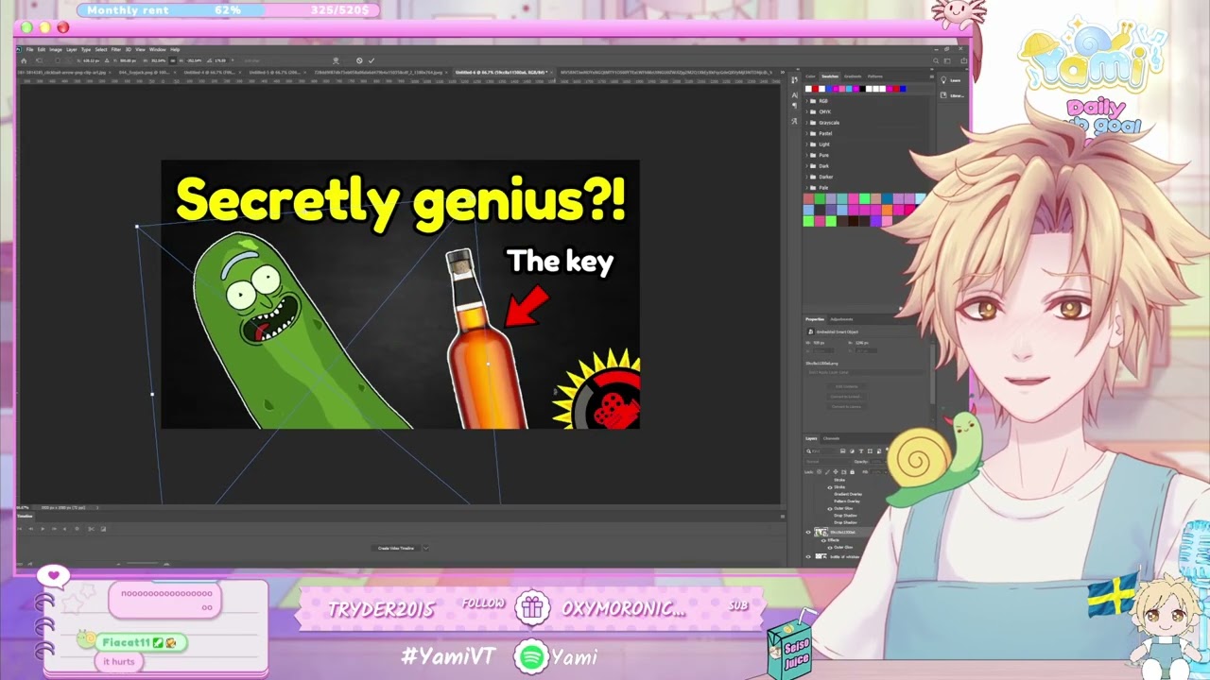Show hidden document tabs with double-arrow
Screen dimensions: 1210x680
click(x=783, y=72)
